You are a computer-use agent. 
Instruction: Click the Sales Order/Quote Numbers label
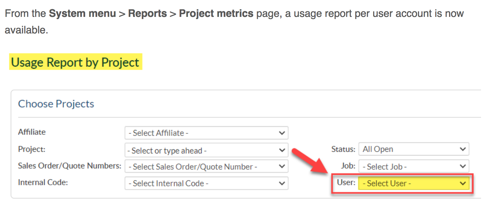pyautogui.click(x=70, y=166)
